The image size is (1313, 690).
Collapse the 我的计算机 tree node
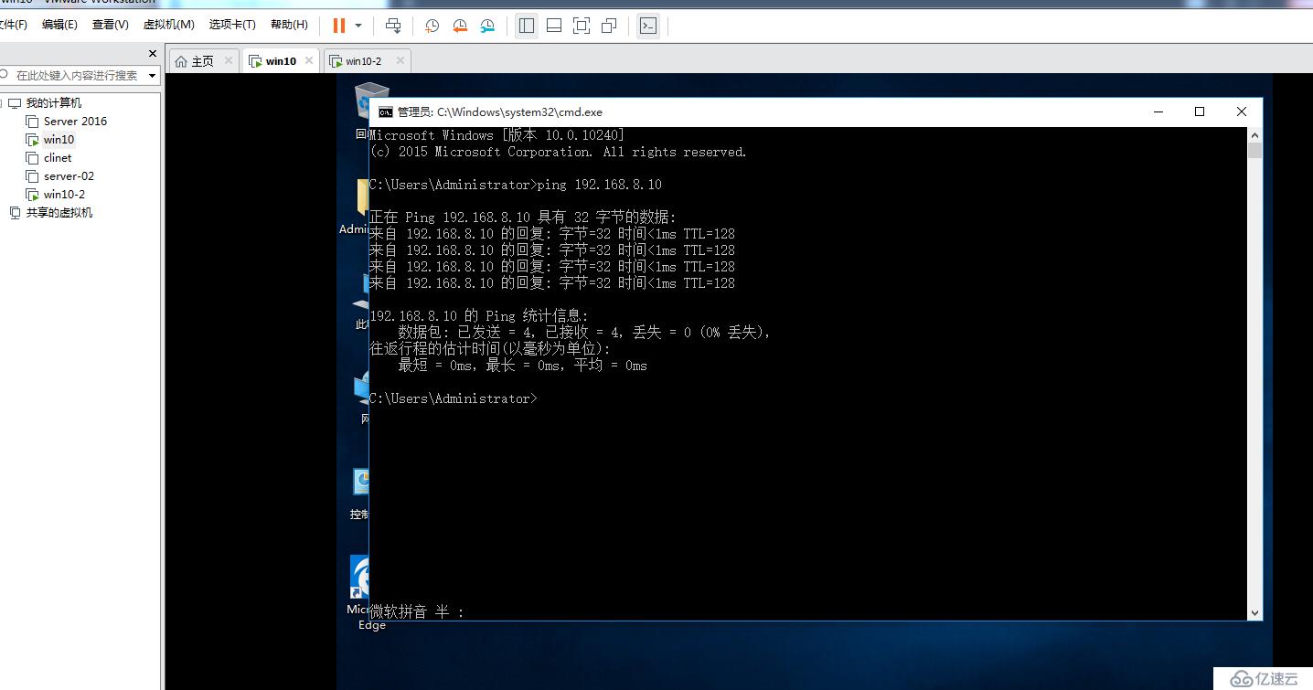pos(1,103)
